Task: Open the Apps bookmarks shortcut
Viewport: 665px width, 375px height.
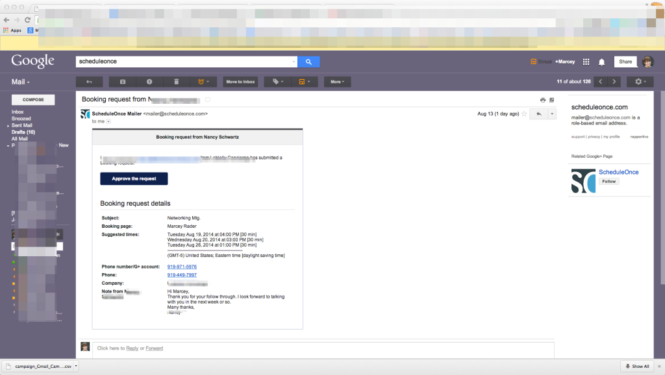Action: (12, 30)
